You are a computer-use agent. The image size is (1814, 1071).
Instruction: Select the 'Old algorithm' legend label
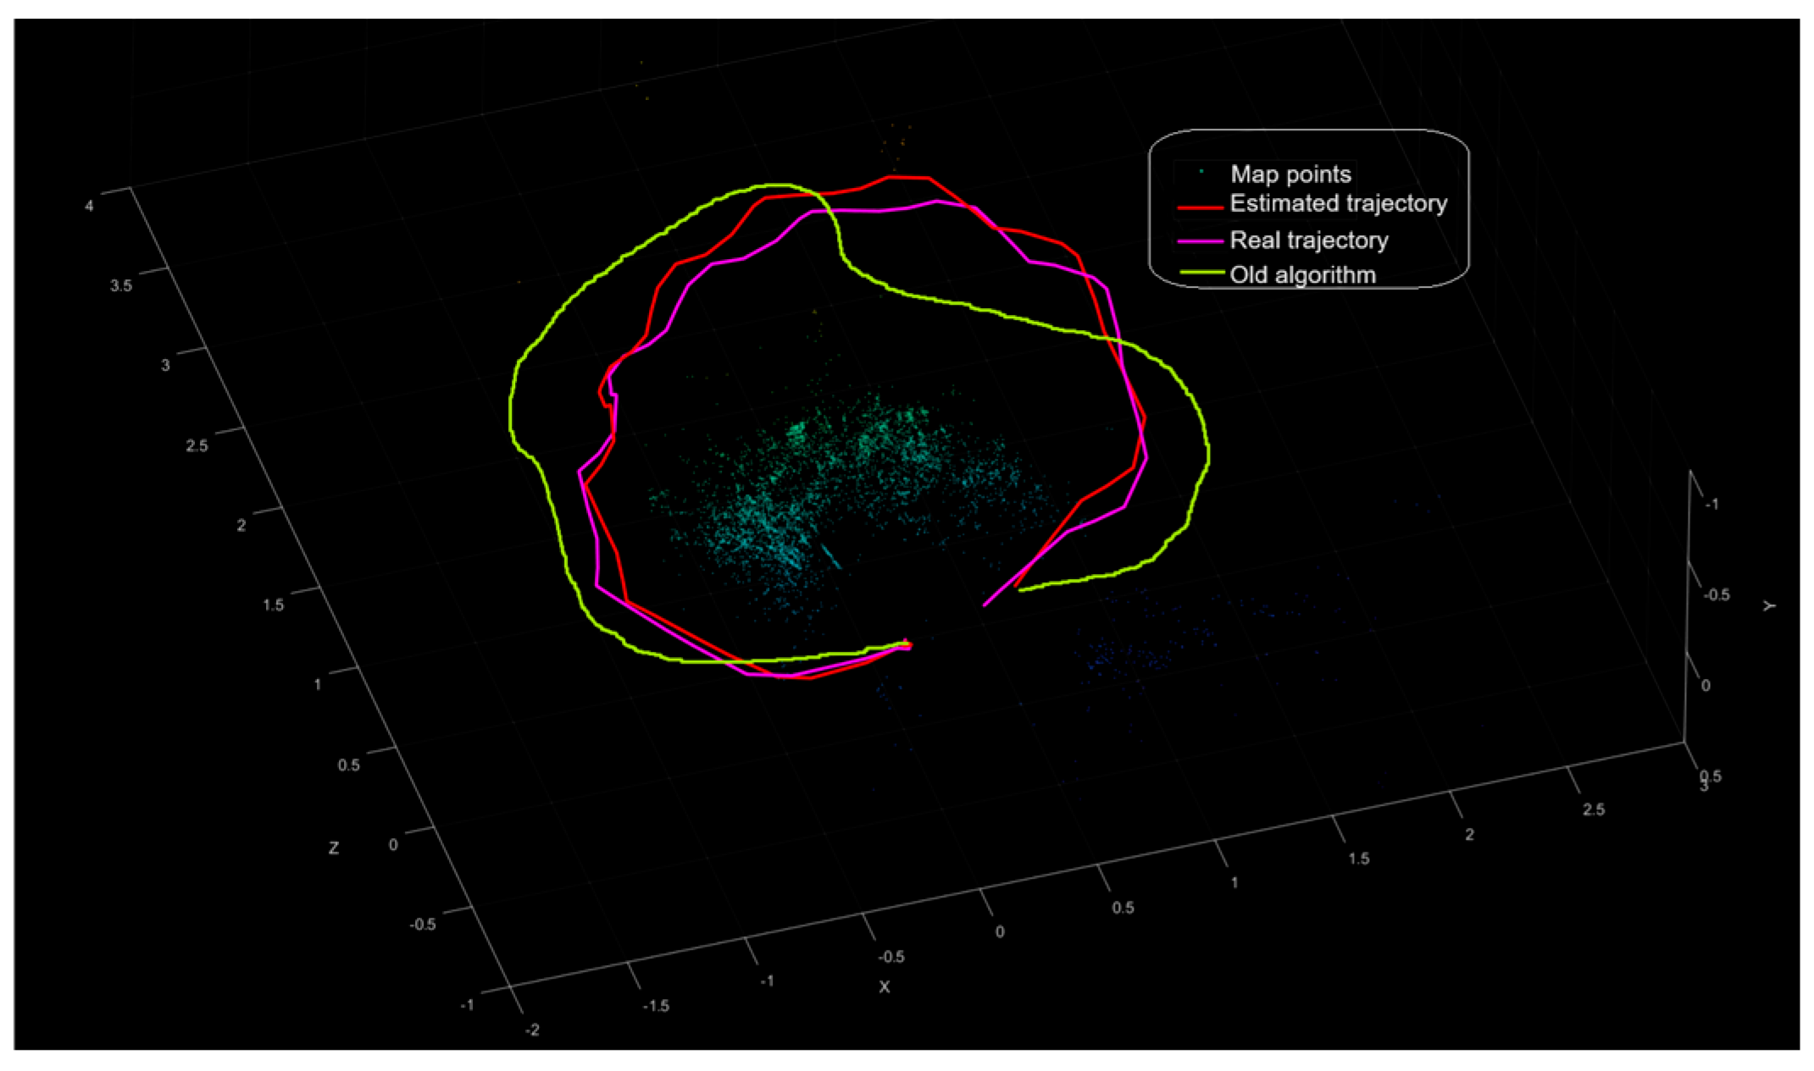[x=1302, y=275]
